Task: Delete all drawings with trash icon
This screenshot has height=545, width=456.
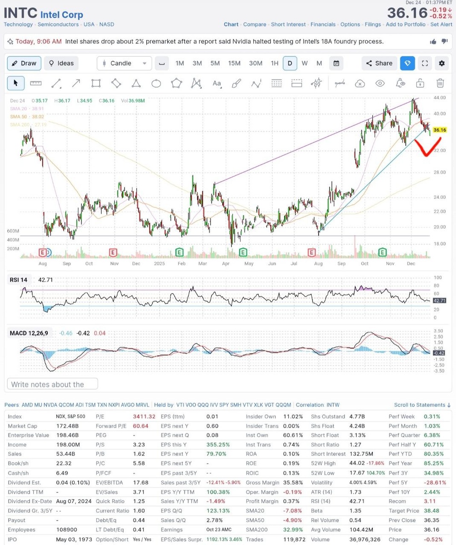Action: click(x=440, y=83)
